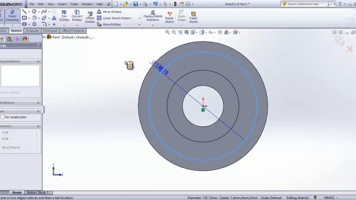356x200 pixels.
Task: Collapse the Add Relations section
Action: (x=38, y=103)
